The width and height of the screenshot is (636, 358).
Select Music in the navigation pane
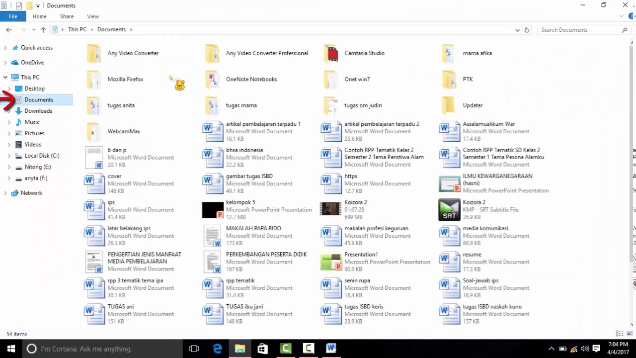tap(32, 122)
